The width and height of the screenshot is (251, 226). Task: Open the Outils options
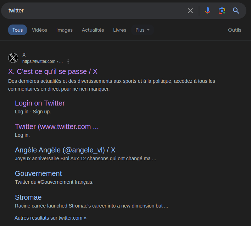tap(234, 30)
